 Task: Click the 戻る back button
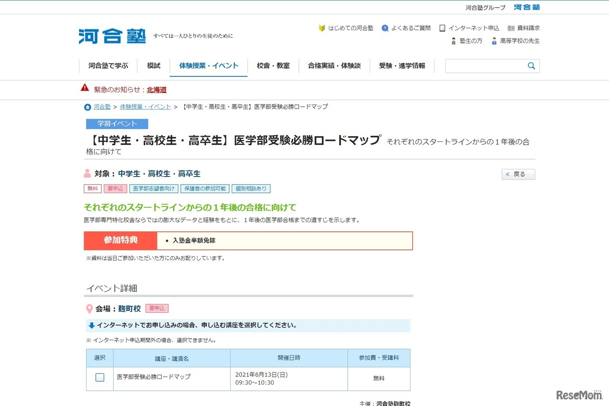pyautogui.click(x=518, y=174)
